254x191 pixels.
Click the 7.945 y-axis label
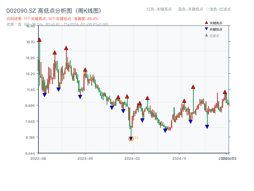tap(30, 122)
